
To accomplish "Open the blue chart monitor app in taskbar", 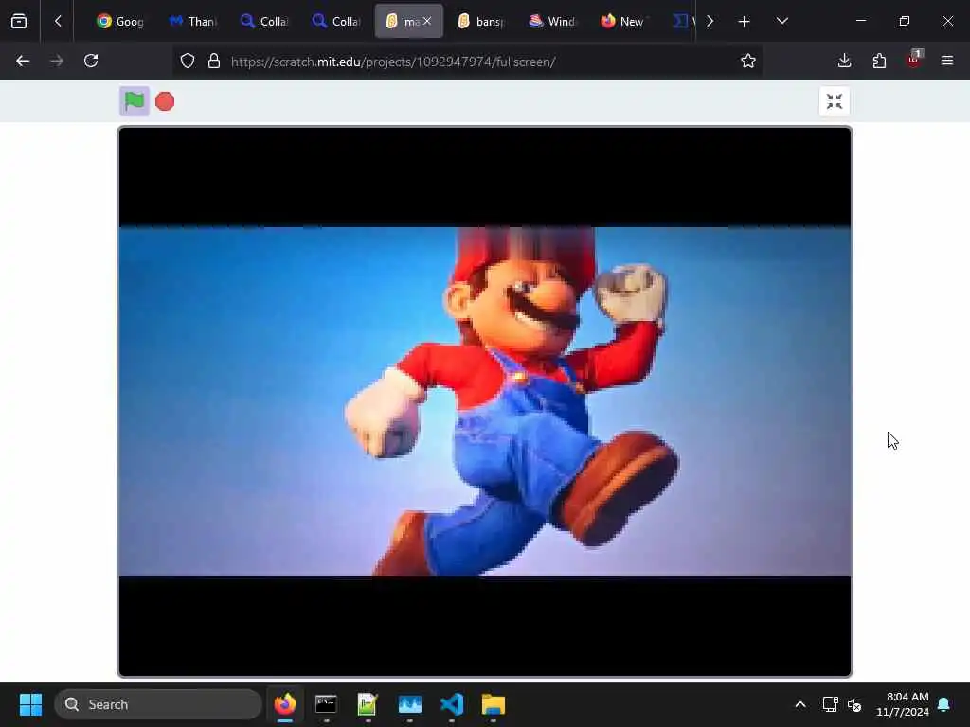I will 409,704.
